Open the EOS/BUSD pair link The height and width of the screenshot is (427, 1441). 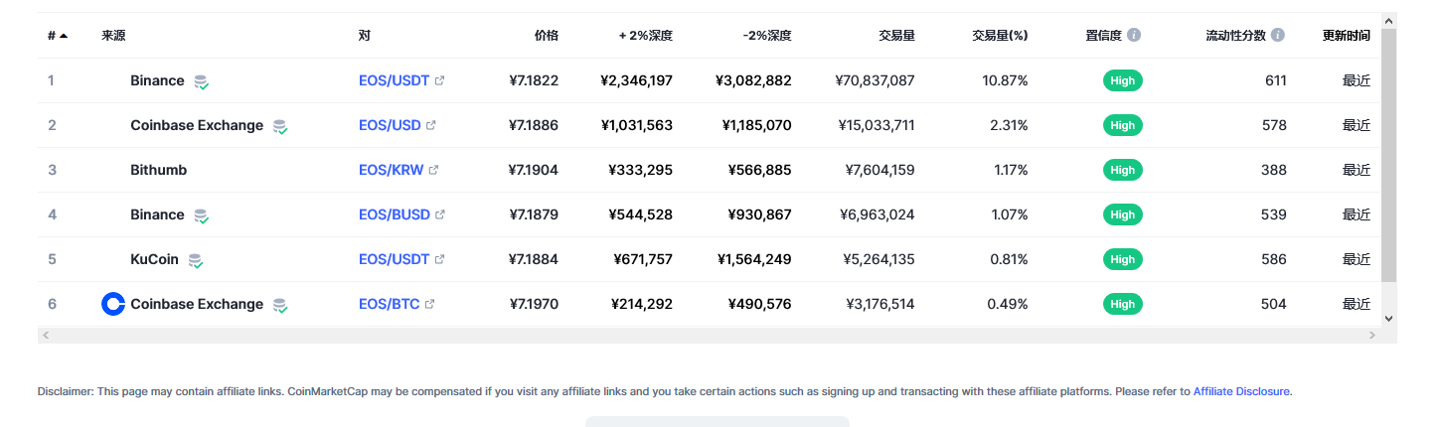tap(395, 214)
